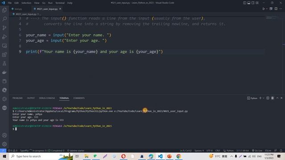Toggle the secondary side bar layout
Screen dimensions: 285x160
coord(253,3)
